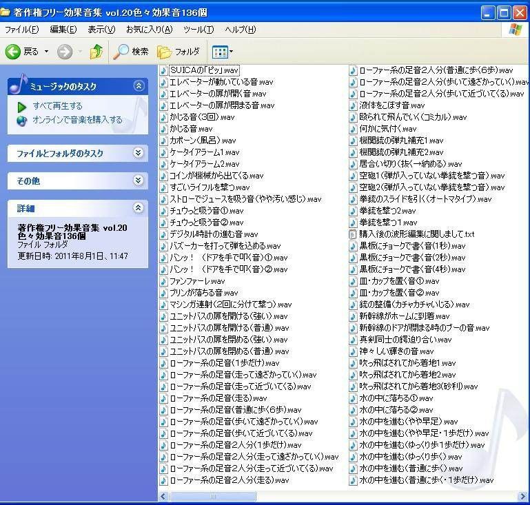Toggle the フォルダ folders pane button
This screenshot has height=505, width=530.
coord(179,52)
